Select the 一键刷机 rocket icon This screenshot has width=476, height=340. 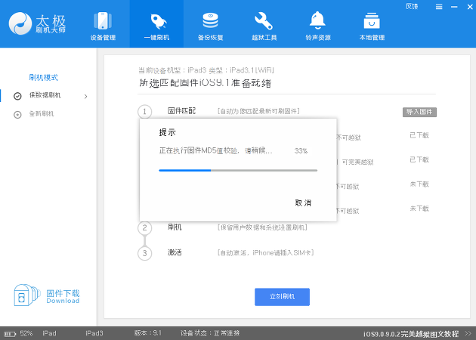[x=156, y=26]
